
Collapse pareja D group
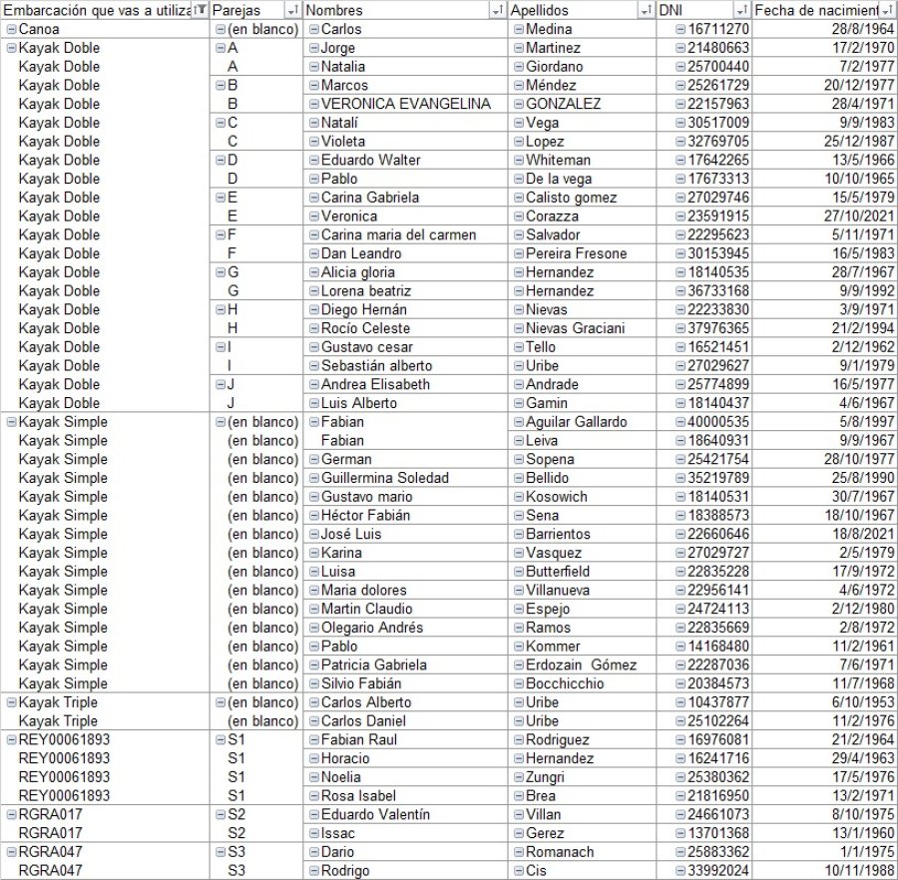(221, 161)
